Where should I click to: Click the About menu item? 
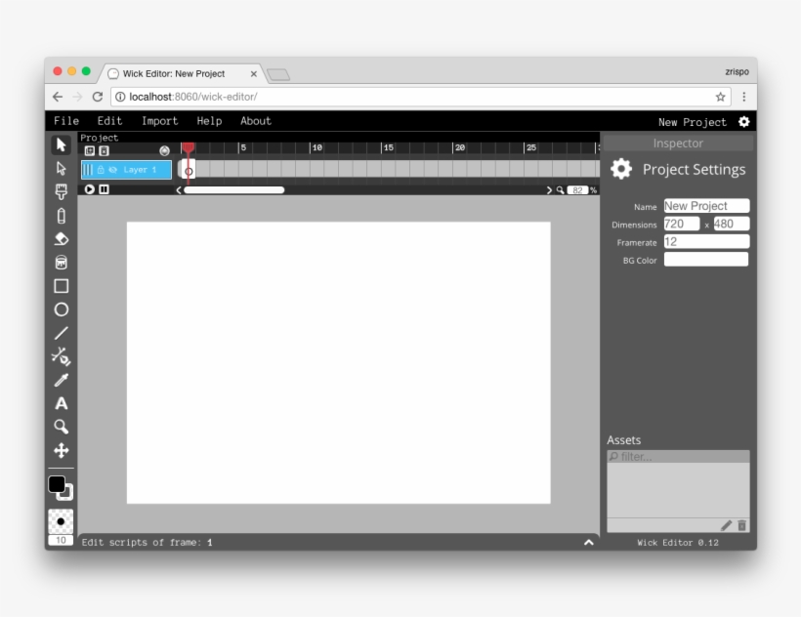click(x=255, y=121)
